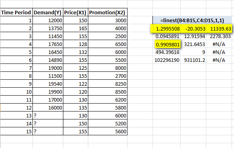
Task: Select price cell 128 in period 4
Action: (76, 44)
